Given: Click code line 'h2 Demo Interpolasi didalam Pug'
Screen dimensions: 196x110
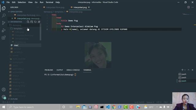Looking at the screenshot, I should click(79, 27).
